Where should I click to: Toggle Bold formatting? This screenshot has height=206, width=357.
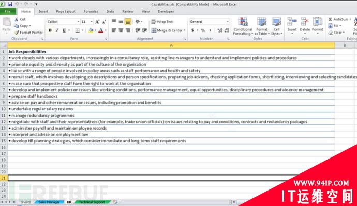[x=50, y=30]
